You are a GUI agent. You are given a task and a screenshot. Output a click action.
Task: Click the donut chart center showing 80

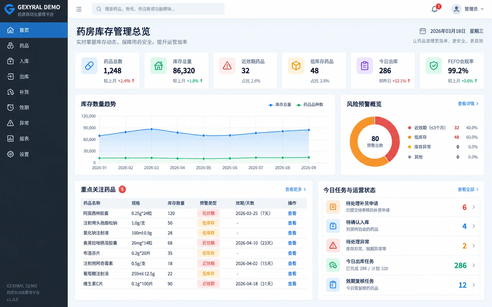pyautogui.click(x=375, y=141)
